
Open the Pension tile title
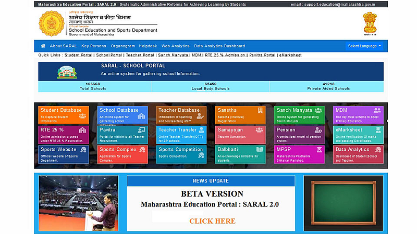click(x=286, y=129)
